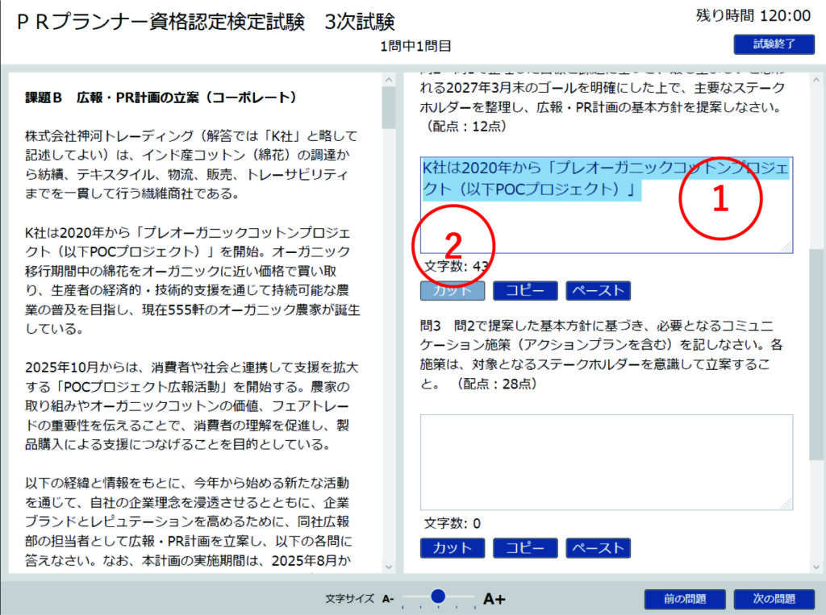Click the question 2 text area resize handle
The width and height of the screenshot is (826, 615).
[786, 247]
